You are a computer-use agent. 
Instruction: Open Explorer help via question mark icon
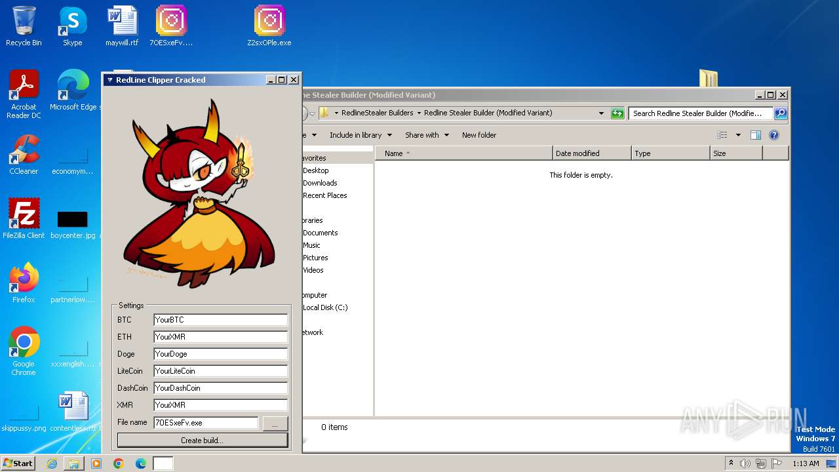tap(773, 135)
